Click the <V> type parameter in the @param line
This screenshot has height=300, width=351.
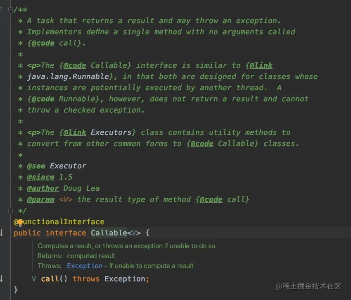[x=66, y=199]
